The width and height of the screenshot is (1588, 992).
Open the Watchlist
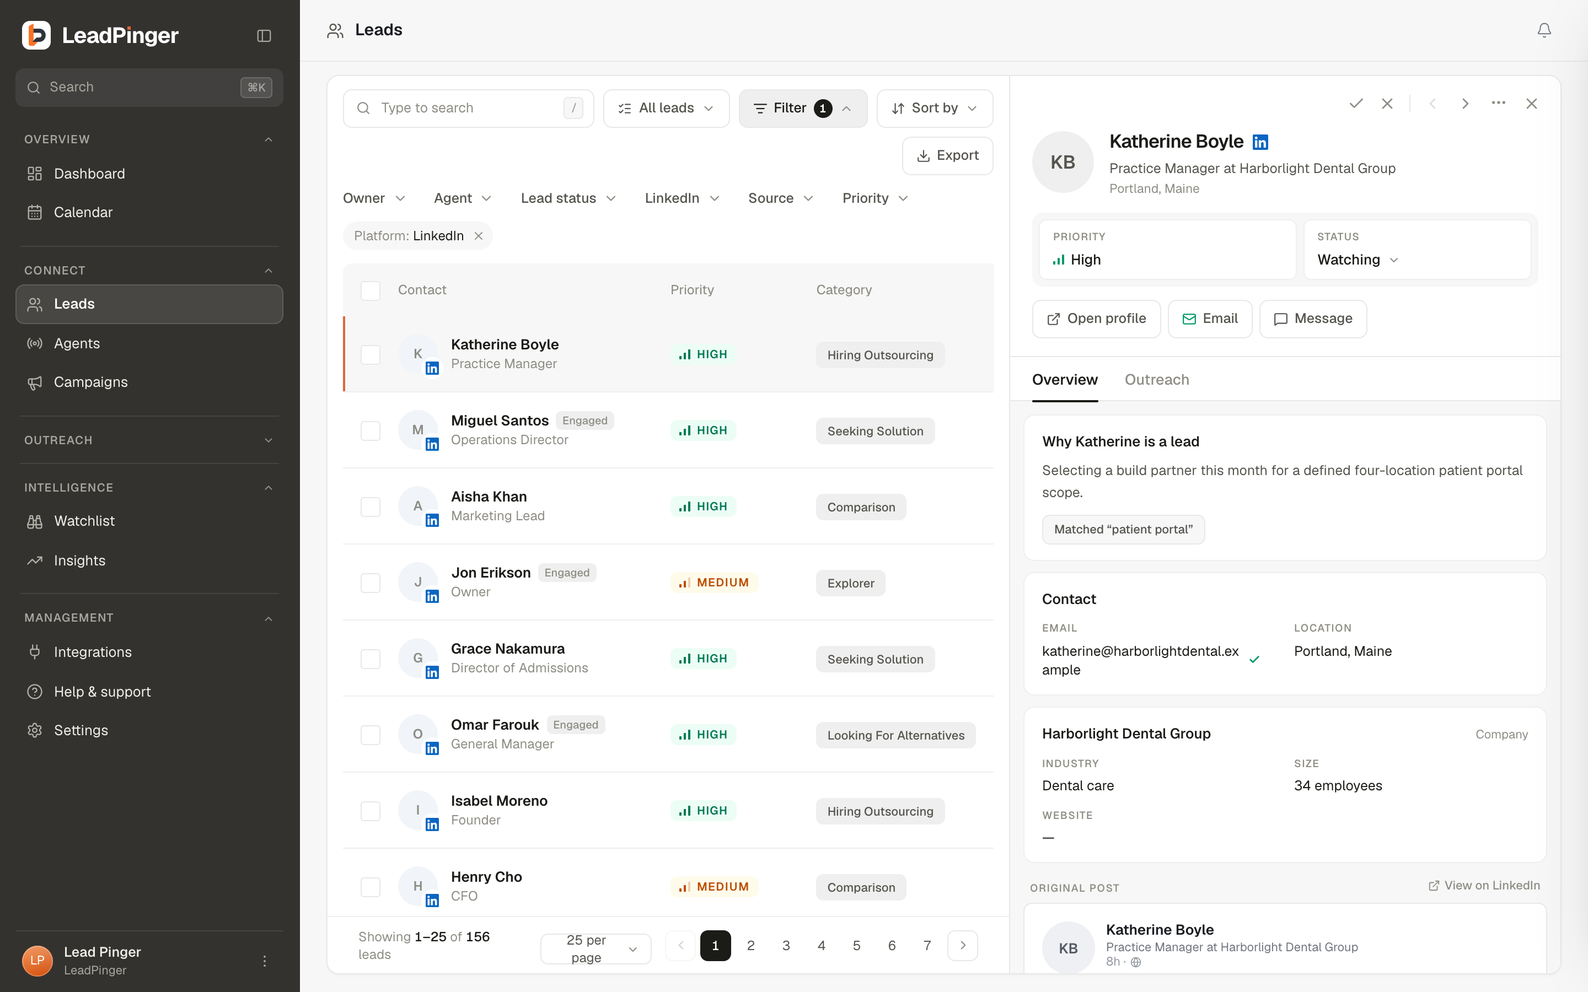point(149,521)
